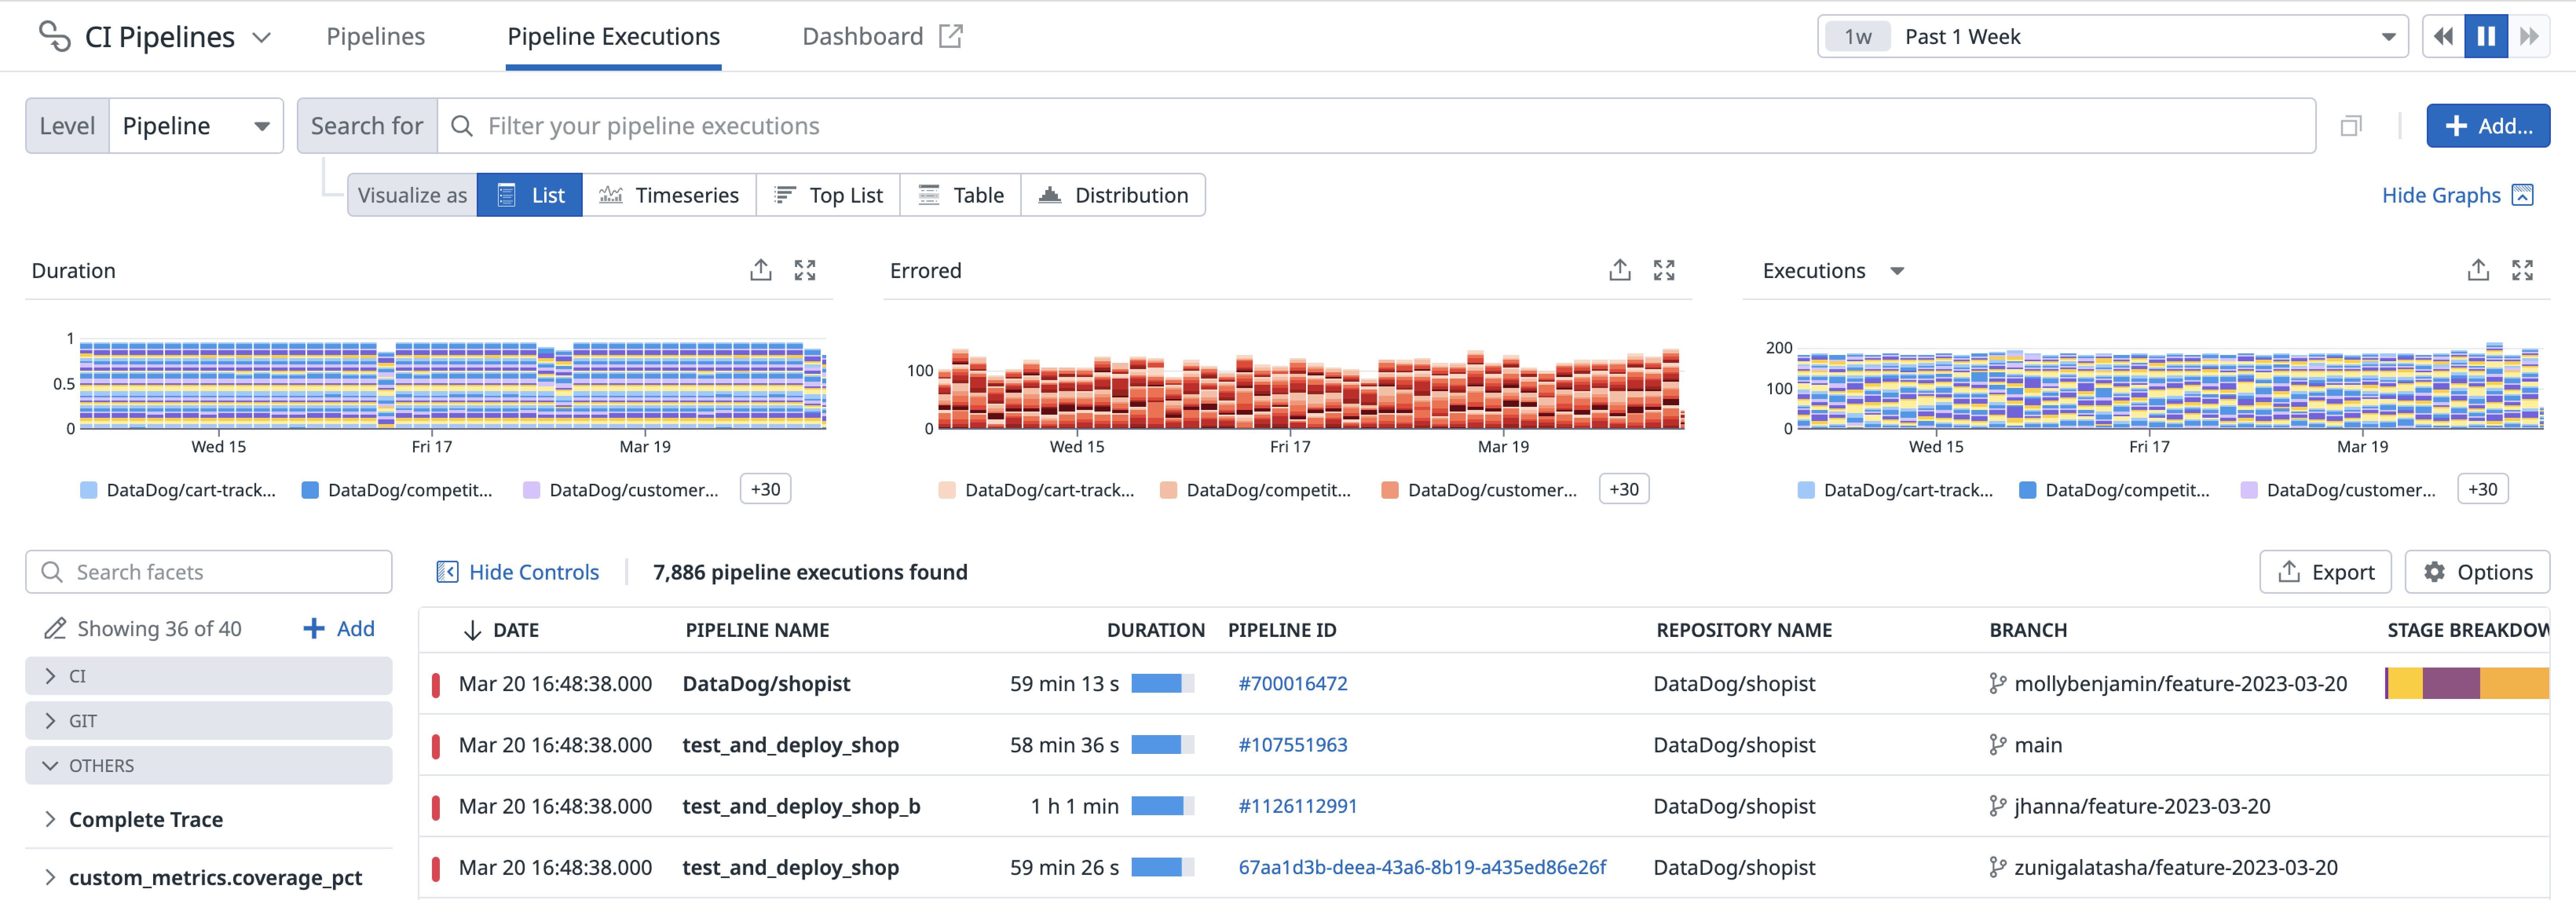Select the Top List visualization

[x=828, y=195]
